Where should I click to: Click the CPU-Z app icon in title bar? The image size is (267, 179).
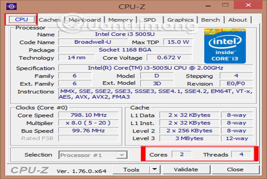coord(11,7)
